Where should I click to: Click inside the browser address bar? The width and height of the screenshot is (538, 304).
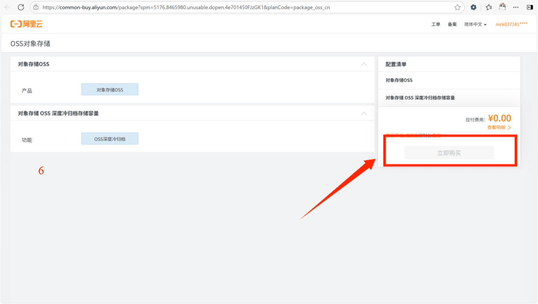point(195,7)
